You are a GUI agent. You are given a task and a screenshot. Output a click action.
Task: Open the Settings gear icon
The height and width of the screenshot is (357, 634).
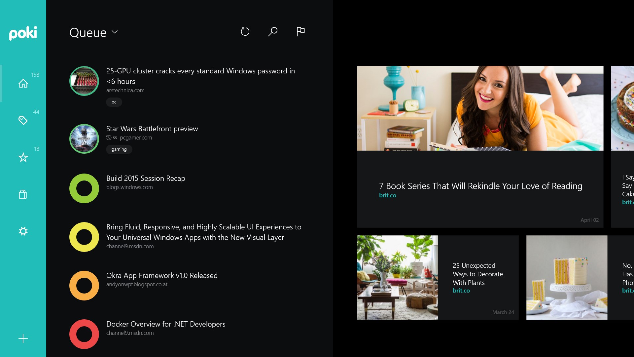[x=23, y=231]
